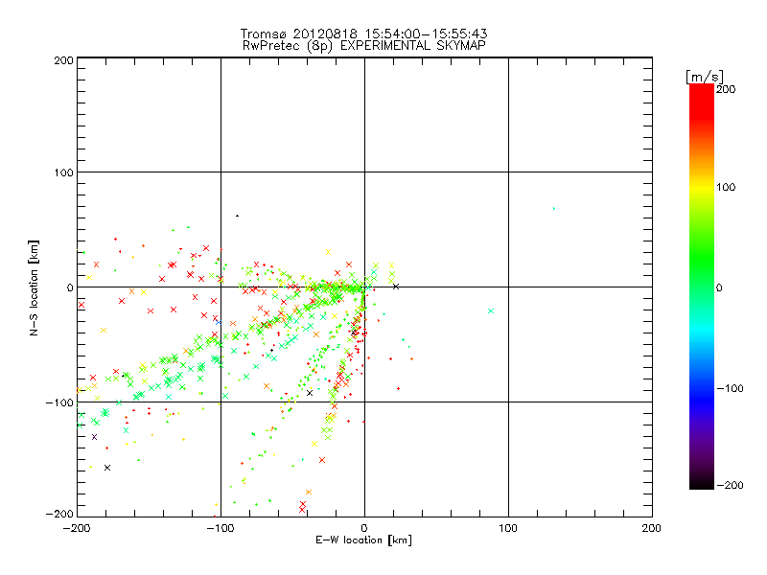Click the y-axis tick label '-100'
This screenshot has height=575, width=767.
click(59, 402)
